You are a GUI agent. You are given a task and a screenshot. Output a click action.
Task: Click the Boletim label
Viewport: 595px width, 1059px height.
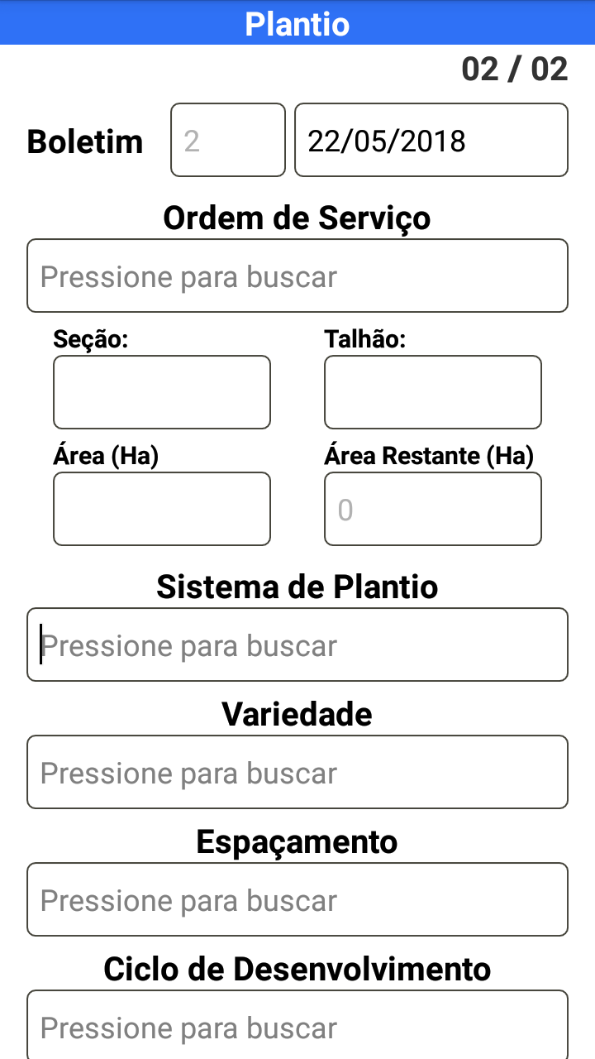coord(85,141)
